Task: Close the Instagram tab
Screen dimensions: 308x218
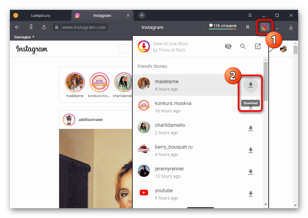Action: point(128,15)
